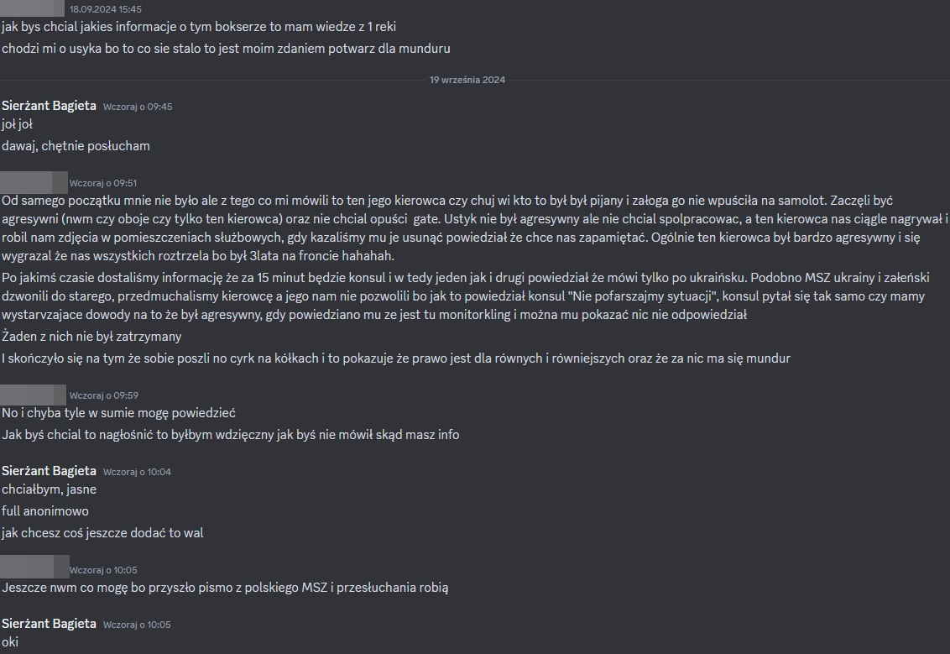Click the Sierżant Bagieta username at 10:04
The width and height of the screenshot is (950, 654).
point(49,471)
